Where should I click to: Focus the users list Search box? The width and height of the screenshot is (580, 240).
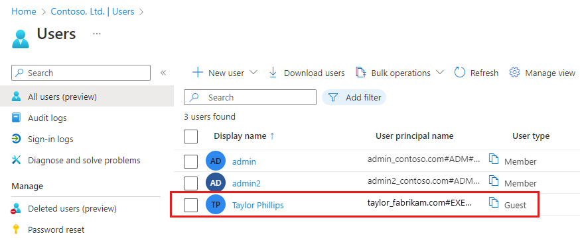click(250, 97)
